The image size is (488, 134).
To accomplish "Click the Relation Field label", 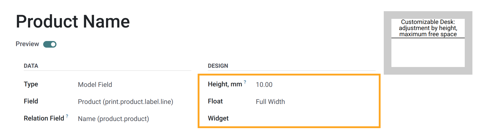I will 44,118.
